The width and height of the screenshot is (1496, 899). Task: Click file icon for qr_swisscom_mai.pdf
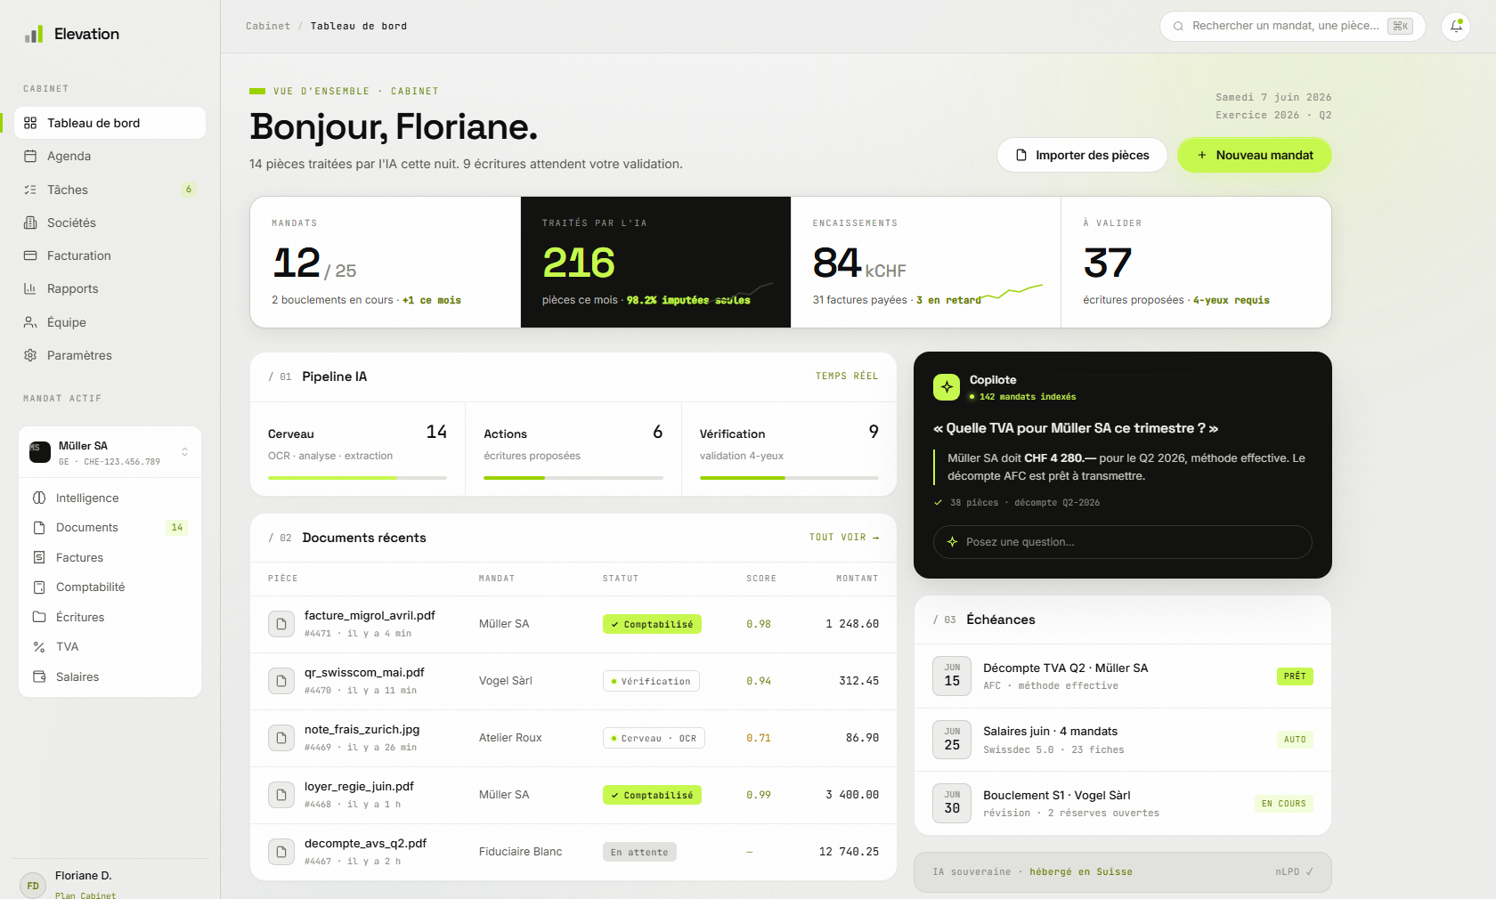(281, 681)
